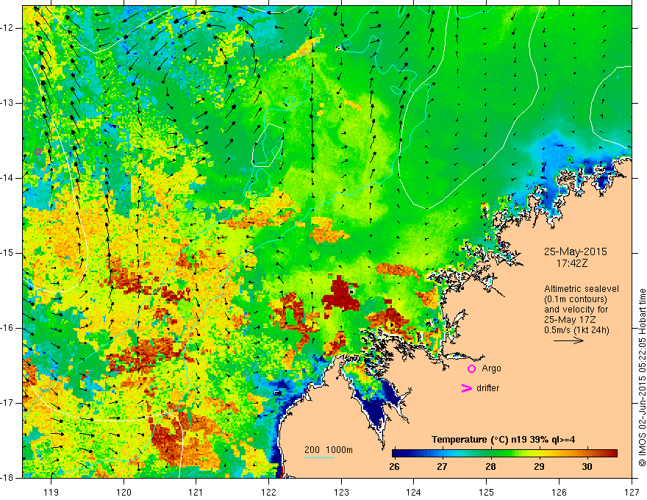Image resolution: width=647 pixels, height=500 pixels.
Task: Click the longitude axis label '127'
Action: click(x=632, y=492)
